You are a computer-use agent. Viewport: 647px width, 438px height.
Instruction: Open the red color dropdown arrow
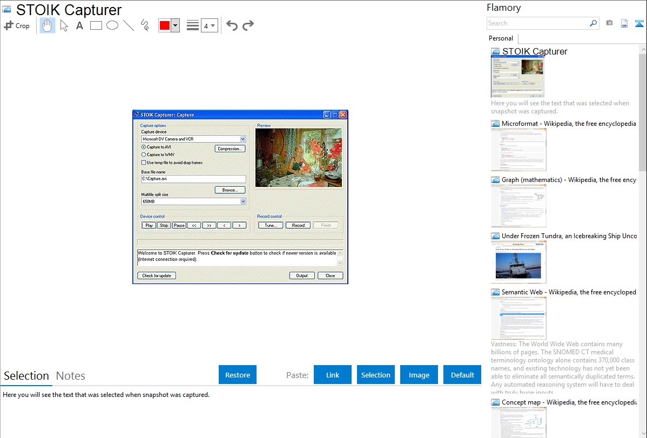point(175,25)
